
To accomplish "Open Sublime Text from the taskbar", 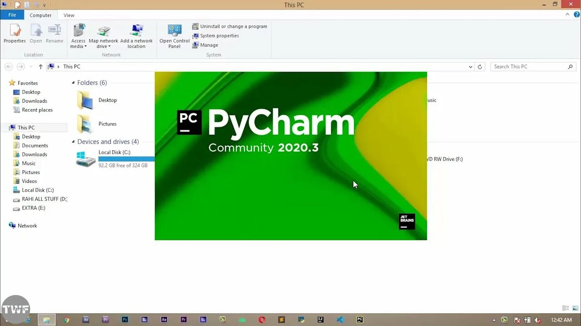I will tap(281, 320).
